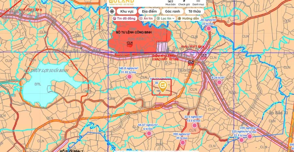This screenshot has width=294, height=152.
Task: Select the Góc ranh search tab
Action: tap(172, 11)
